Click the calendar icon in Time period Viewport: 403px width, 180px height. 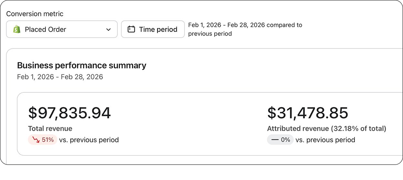(x=131, y=29)
